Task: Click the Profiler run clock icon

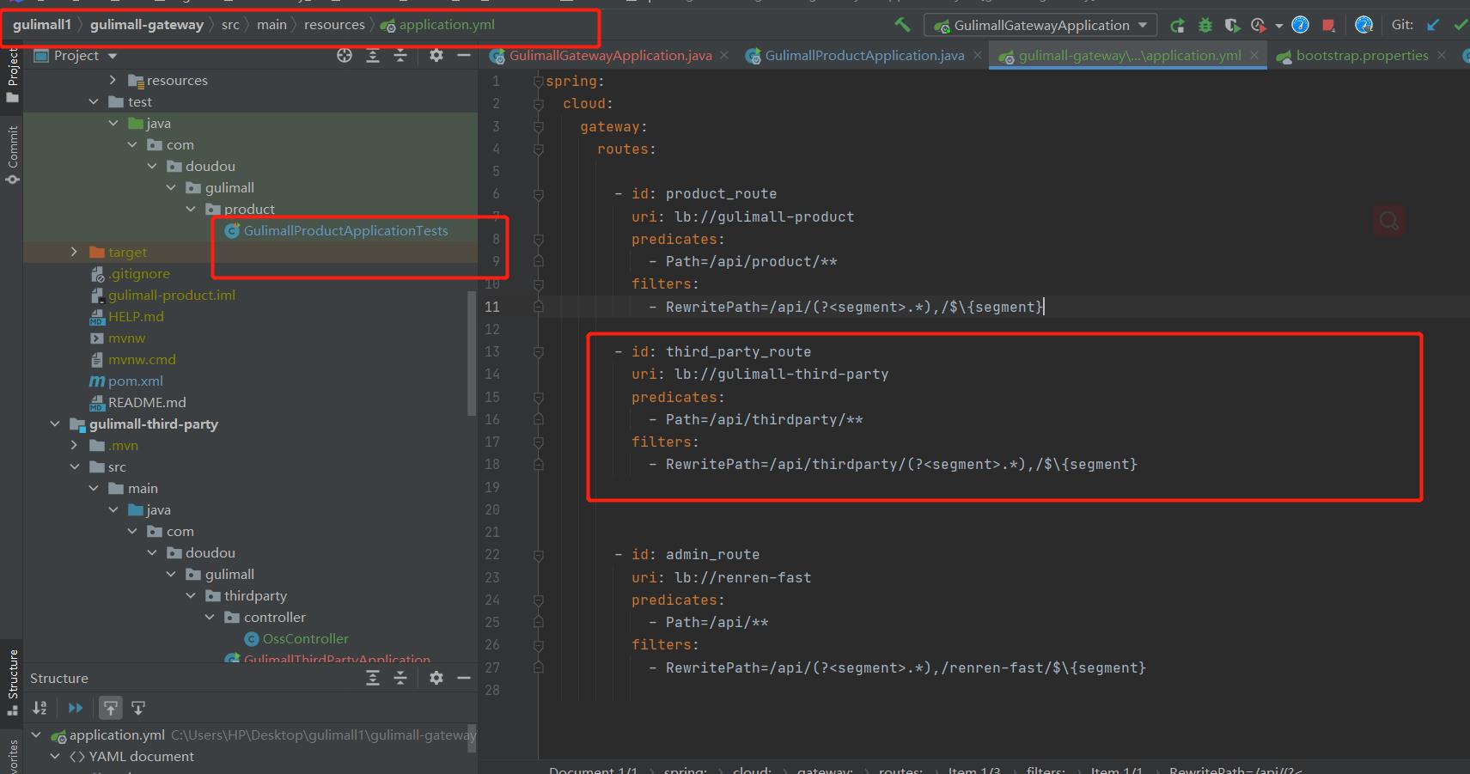Action: tap(1259, 25)
